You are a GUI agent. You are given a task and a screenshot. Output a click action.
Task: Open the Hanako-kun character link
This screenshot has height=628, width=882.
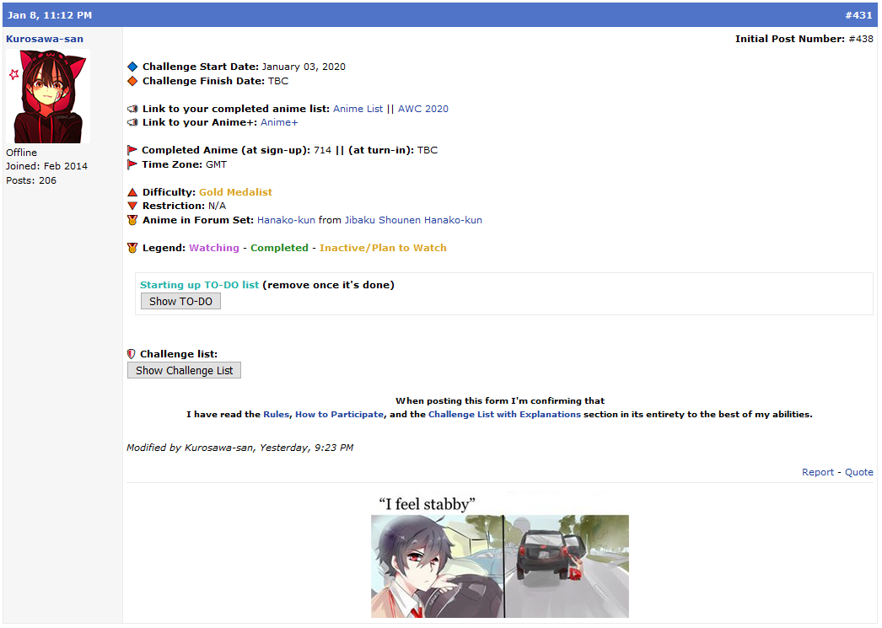(286, 220)
